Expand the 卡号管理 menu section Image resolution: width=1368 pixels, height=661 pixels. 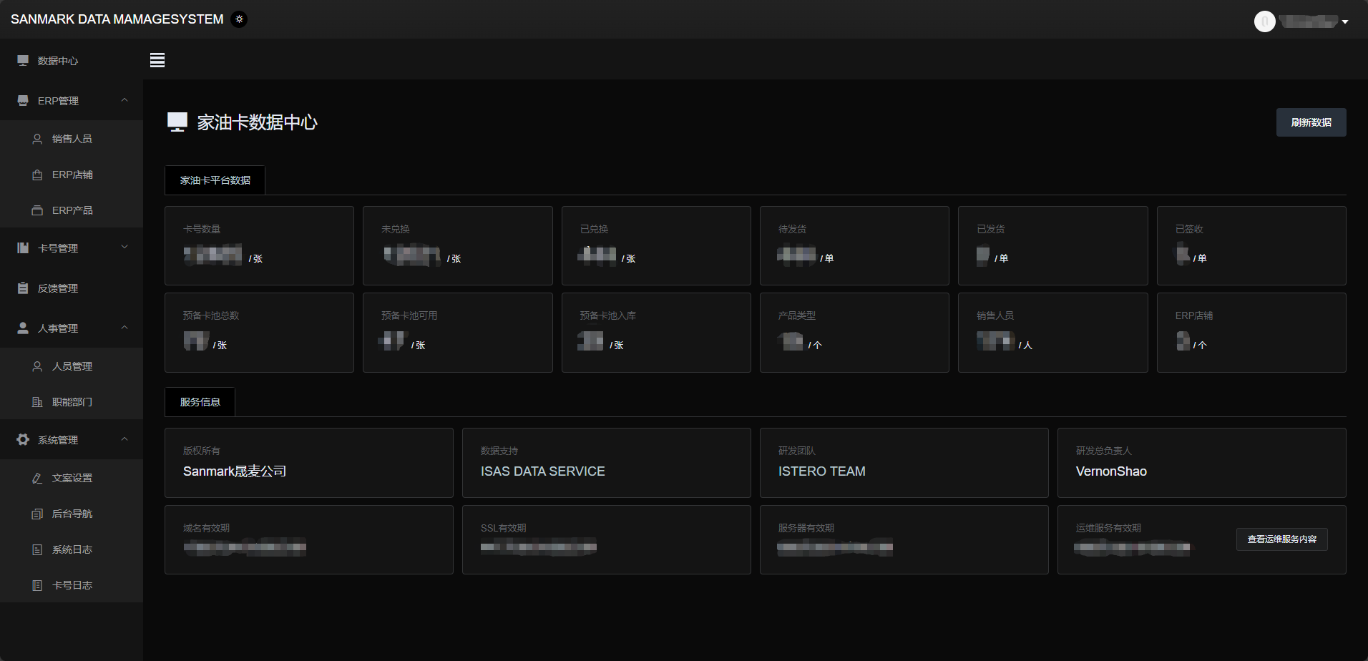point(124,248)
